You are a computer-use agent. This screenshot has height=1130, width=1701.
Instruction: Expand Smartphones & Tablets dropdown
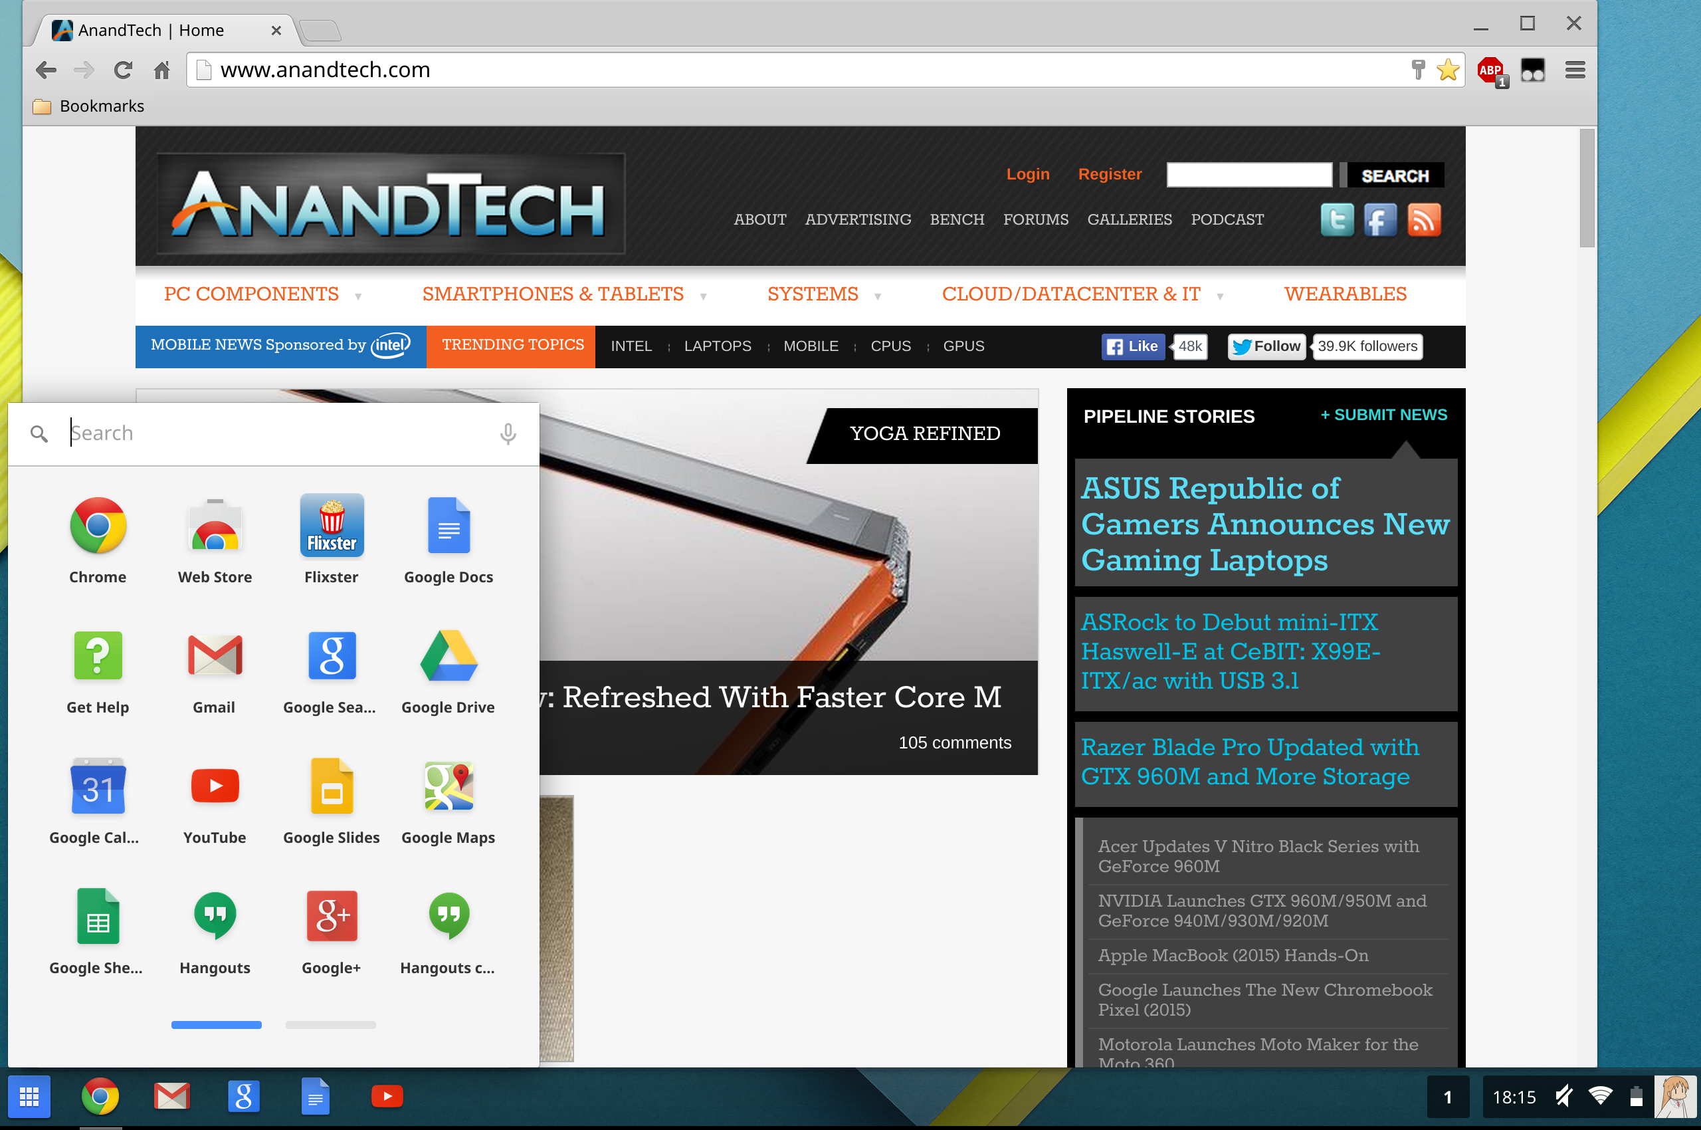pos(702,294)
